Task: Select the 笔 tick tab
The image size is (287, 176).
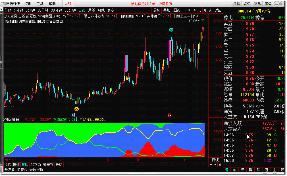Action: (x=226, y=170)
